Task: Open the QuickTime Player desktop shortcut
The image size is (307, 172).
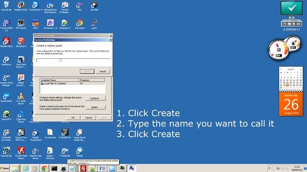Action: [x=21, y=117]
